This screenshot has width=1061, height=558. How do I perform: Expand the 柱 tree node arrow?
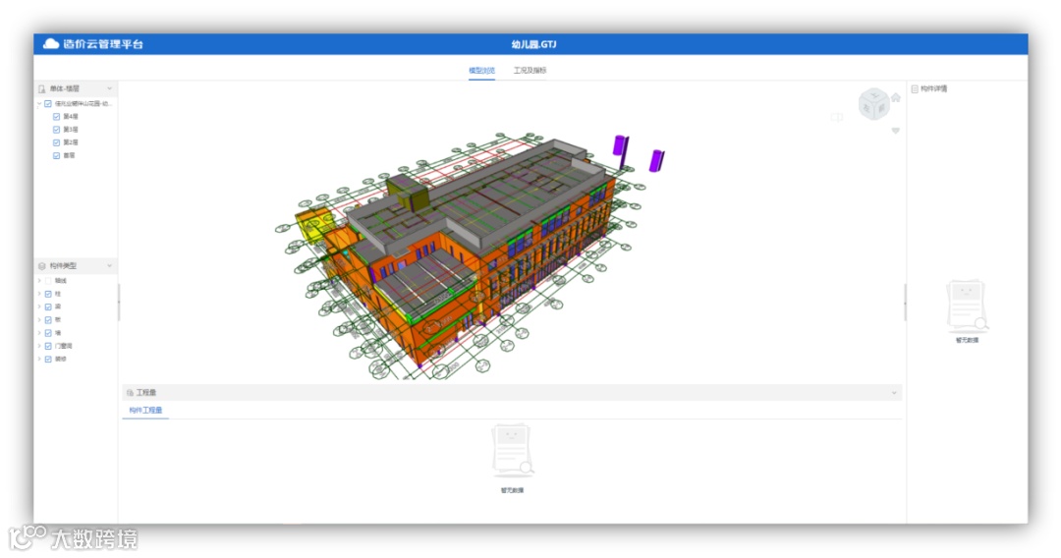[39, 294]
